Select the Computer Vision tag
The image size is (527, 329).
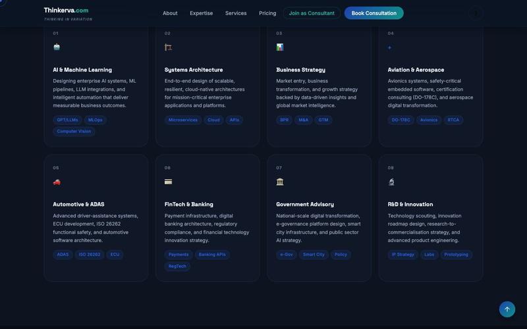tap(74, 131)
